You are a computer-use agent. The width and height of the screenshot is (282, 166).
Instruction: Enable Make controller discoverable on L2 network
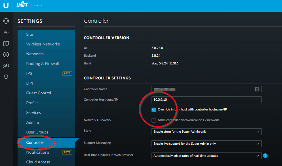pos(154,120)
